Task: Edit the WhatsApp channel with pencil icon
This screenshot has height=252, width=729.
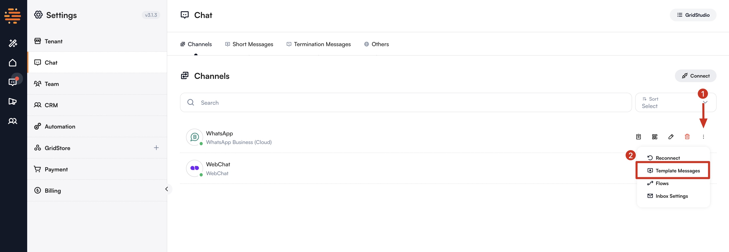Action: pos(671,137)
